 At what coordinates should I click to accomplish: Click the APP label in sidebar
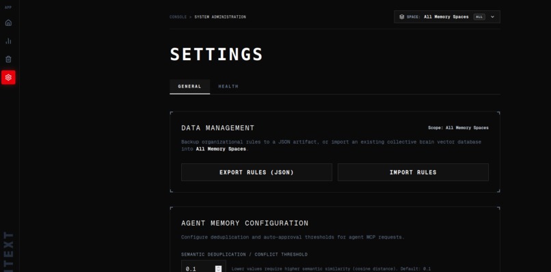[x=8, y=8]
